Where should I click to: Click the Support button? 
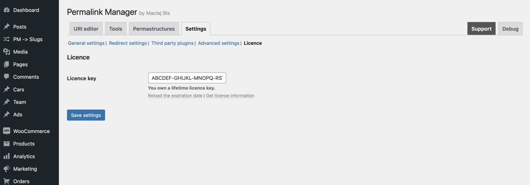[x=481, y=29]
